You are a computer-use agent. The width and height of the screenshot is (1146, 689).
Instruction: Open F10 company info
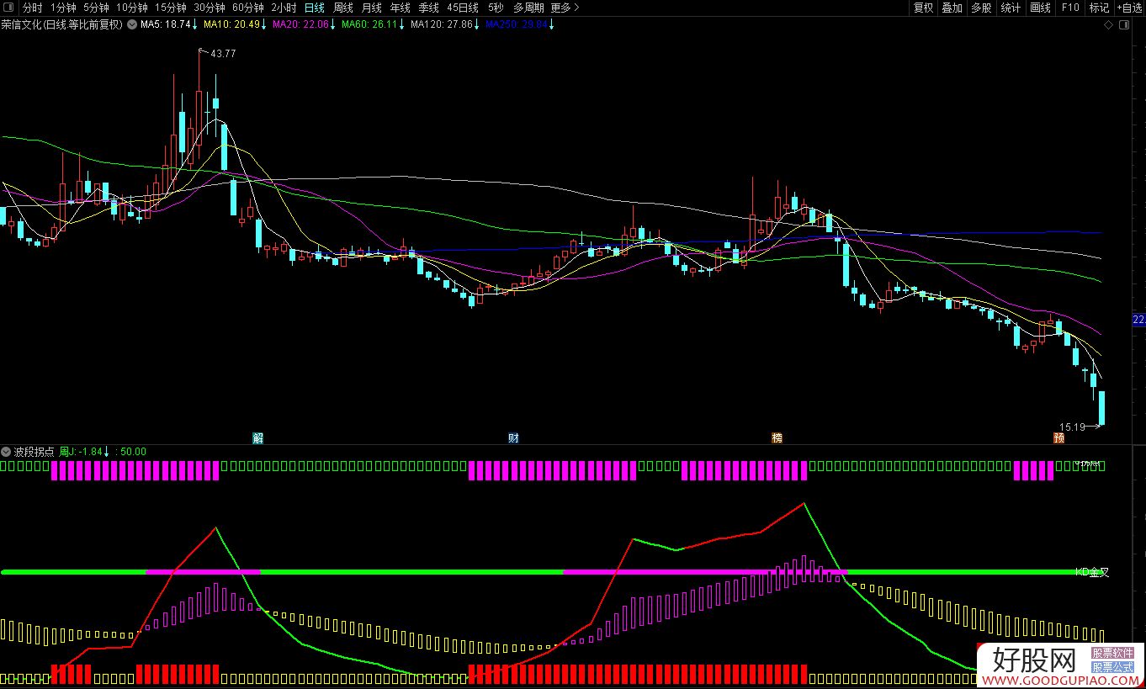click(1070, 8)
